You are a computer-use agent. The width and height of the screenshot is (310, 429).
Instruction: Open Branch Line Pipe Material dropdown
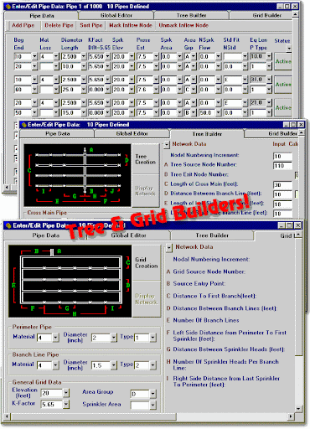(x=55, y=365)
